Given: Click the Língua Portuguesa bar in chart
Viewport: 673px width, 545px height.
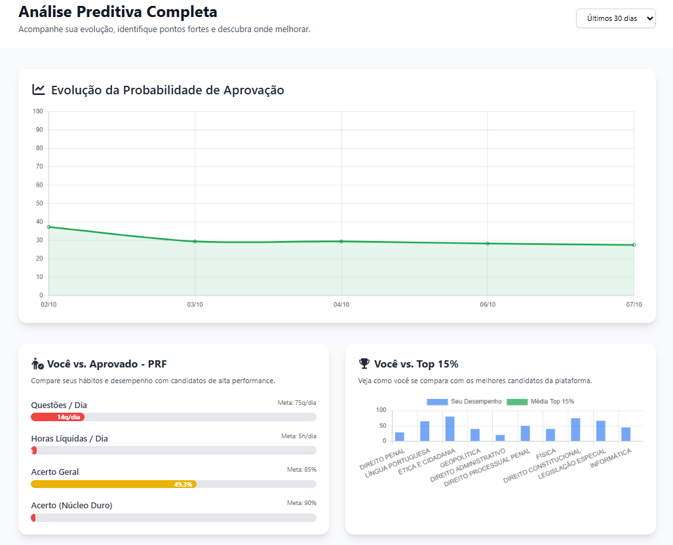Looking at the screenshot, I should 425,431.
